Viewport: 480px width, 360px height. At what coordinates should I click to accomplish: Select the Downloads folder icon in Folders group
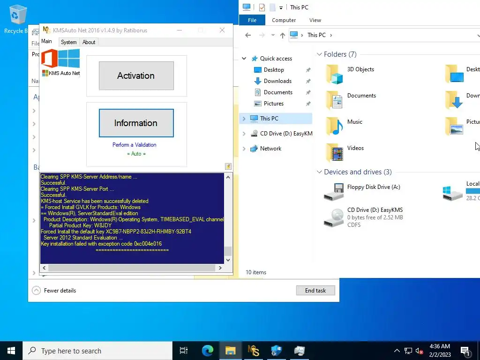pos(454,100)
